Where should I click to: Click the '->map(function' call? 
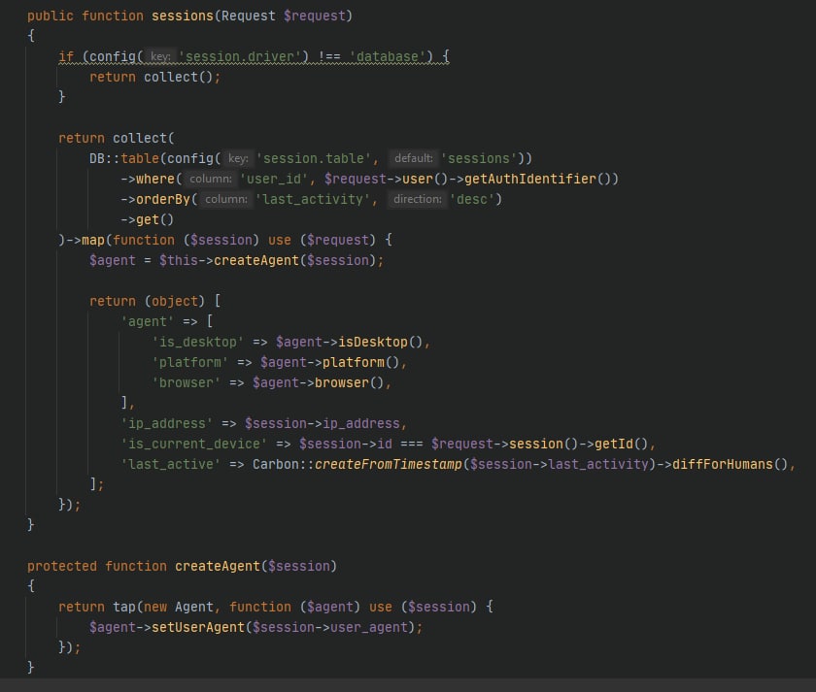tap(120, 240)
